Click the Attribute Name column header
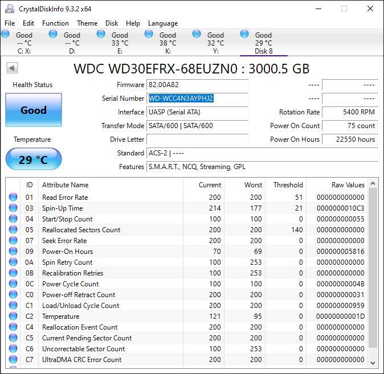This screenshot has width=384, height=374. click(x=111, y=185)
